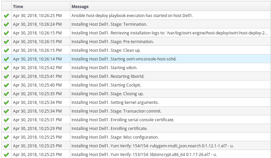The width and height of the screenshot is (271, 158).
Task: Select message 'Starting vdsm.'
Action: pyautogui.click(x=104, y=68)
